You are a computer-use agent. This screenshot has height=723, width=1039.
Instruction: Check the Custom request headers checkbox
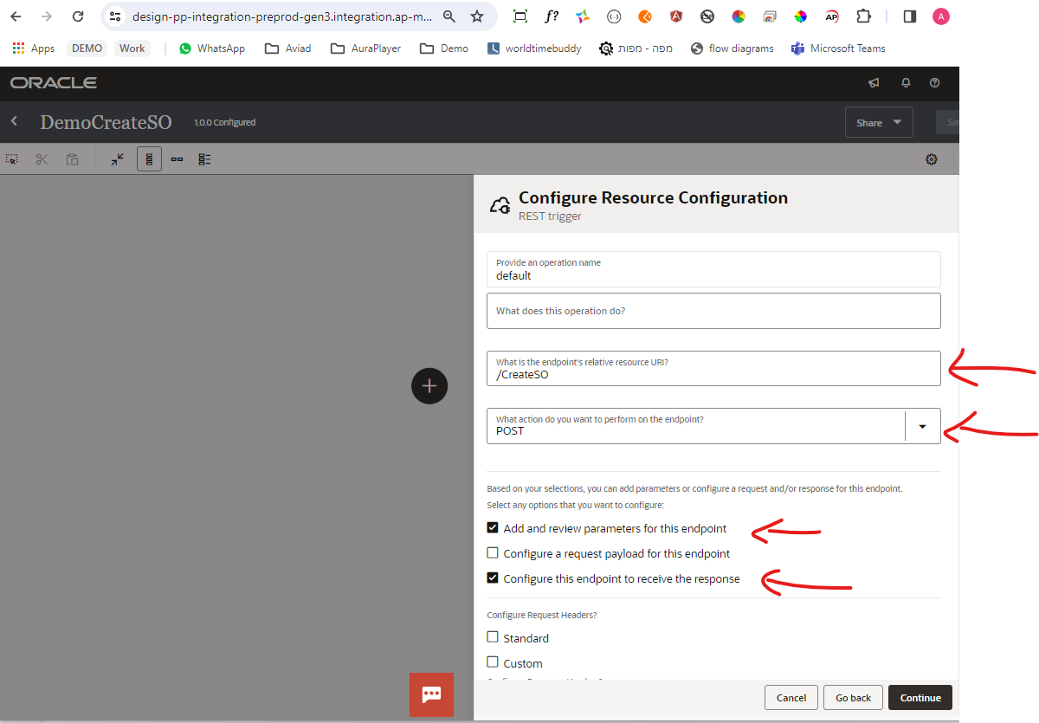(x=493, y=662)
